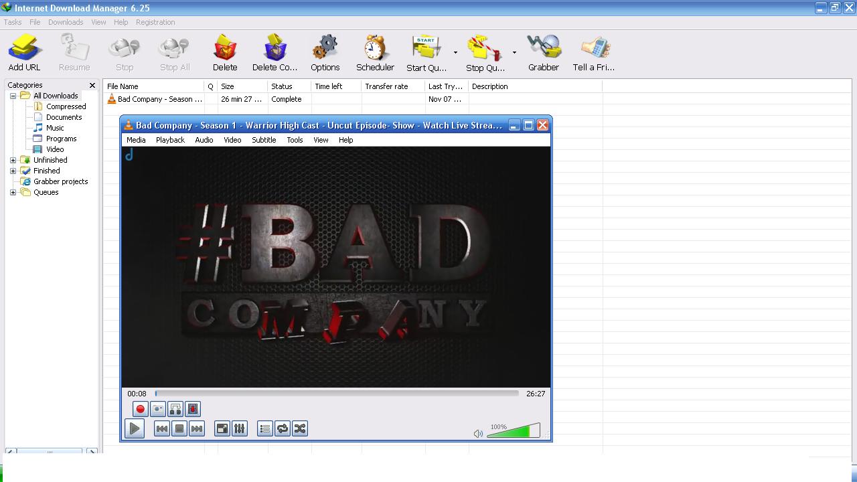Click VLC frame by frame button

pyautogui.click(x=193, y=409)
